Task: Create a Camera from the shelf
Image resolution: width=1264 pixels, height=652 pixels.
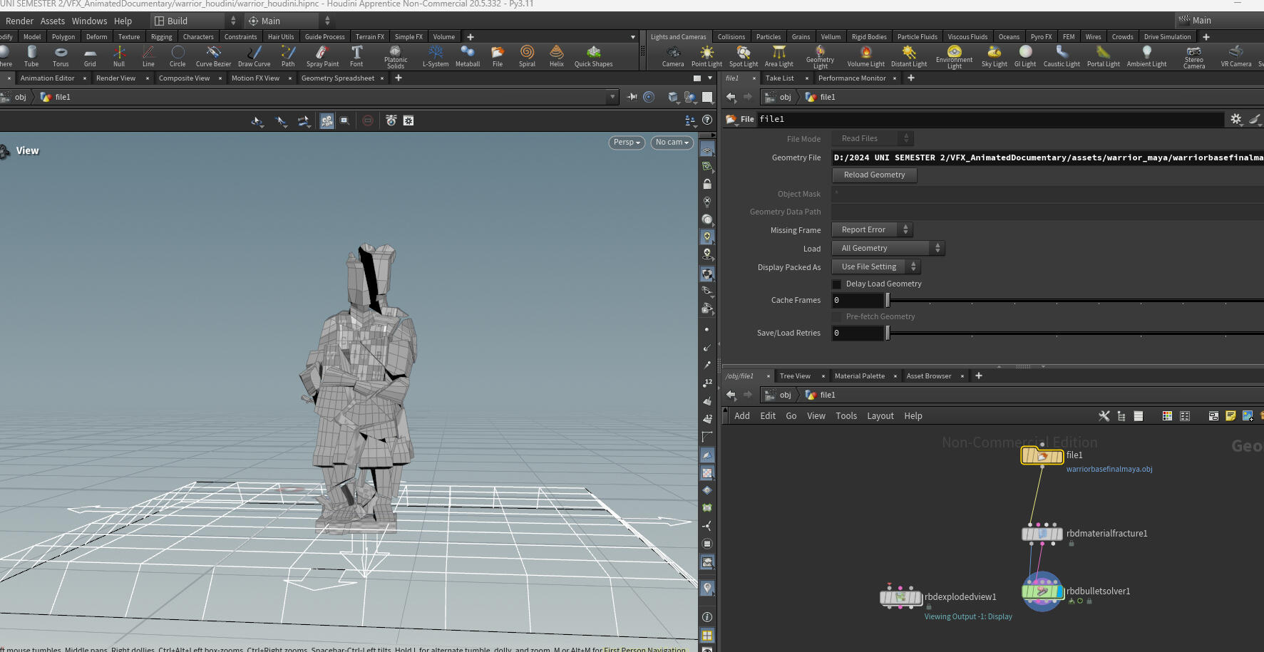Action: coord(672,53)
